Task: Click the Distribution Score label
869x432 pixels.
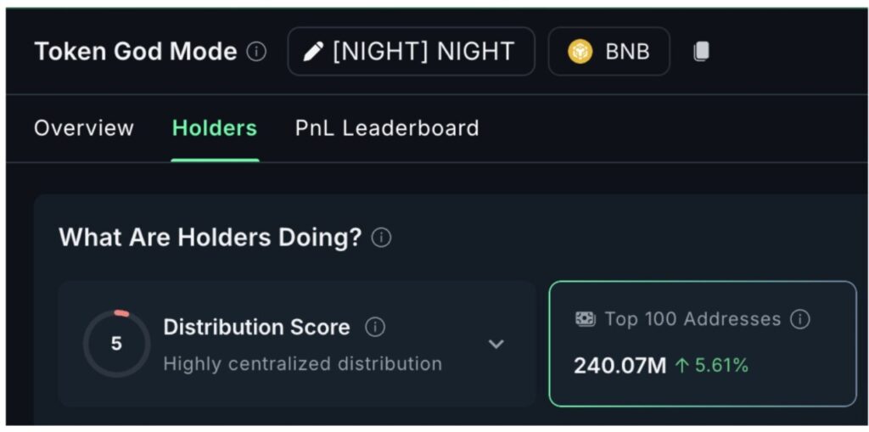Action: (256, 327)
